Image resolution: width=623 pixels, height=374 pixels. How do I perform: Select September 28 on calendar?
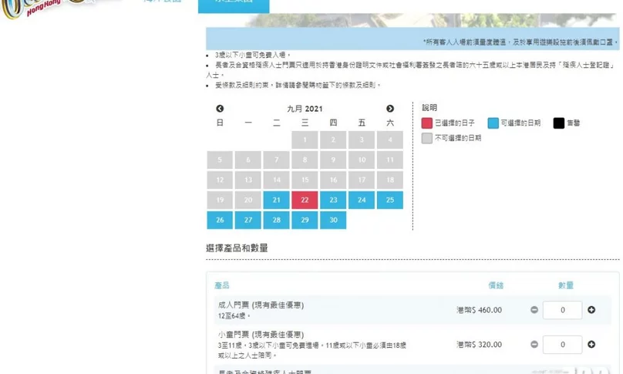pos(277,220)
